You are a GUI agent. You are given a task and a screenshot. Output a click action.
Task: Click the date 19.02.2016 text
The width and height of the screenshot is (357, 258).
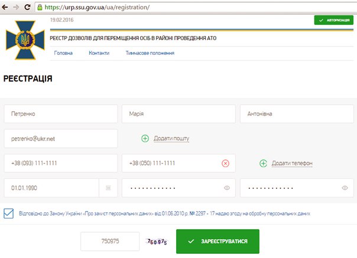pyautogui.click(x=61, y=20)
